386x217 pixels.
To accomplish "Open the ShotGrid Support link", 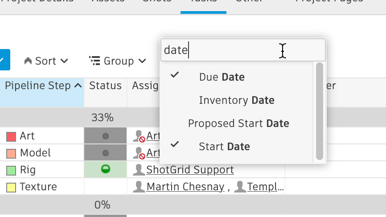I will 190,170.
